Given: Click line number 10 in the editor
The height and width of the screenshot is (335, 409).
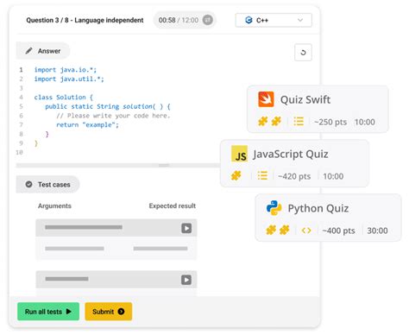Looking at the screenshot, I should tap(19, 152).
